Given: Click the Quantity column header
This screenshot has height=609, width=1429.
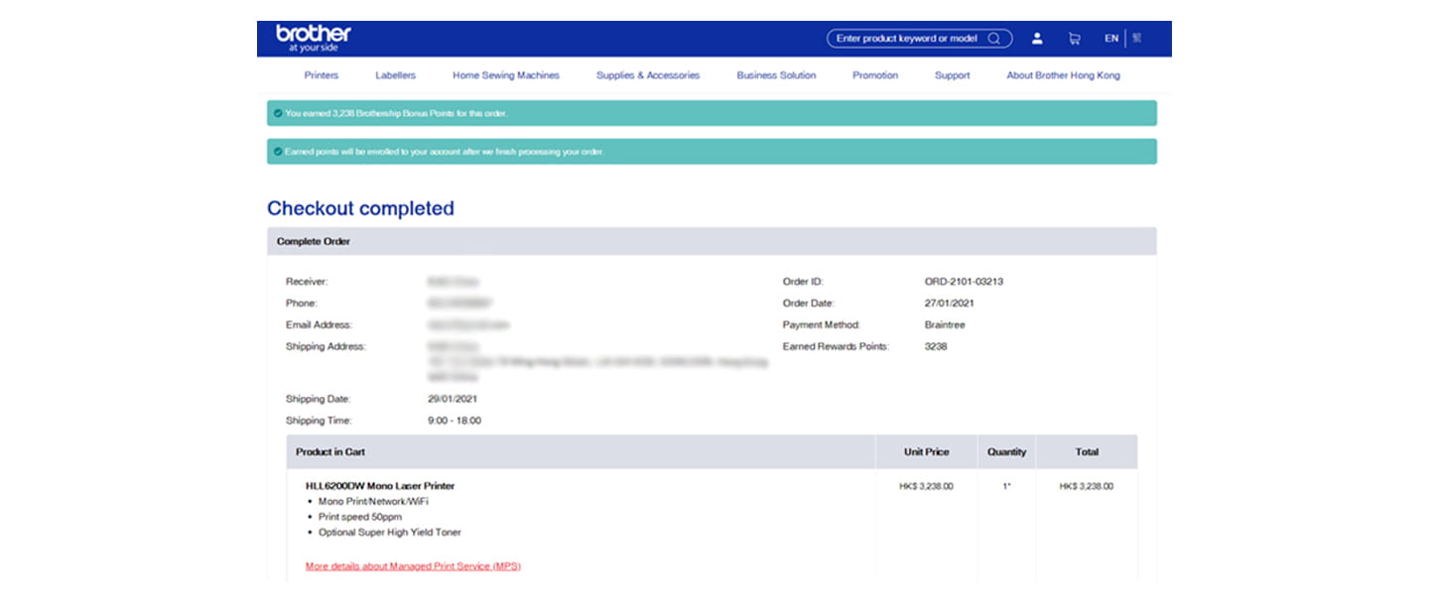Looking at the screenshot, I should pos(1006,452).
